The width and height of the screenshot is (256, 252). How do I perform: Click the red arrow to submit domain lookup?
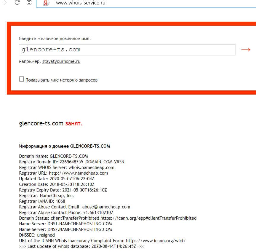(x=246, y=50)
